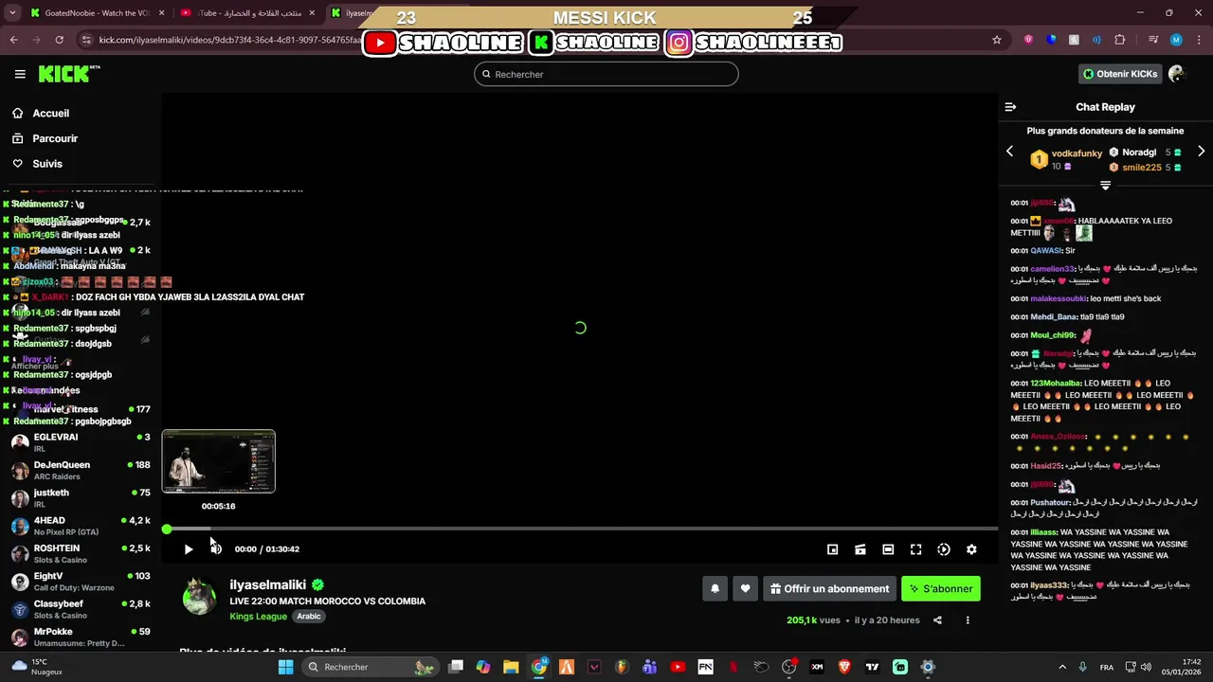
Task: Open weather widget in taskbar
Action: (x=38, y=667)
